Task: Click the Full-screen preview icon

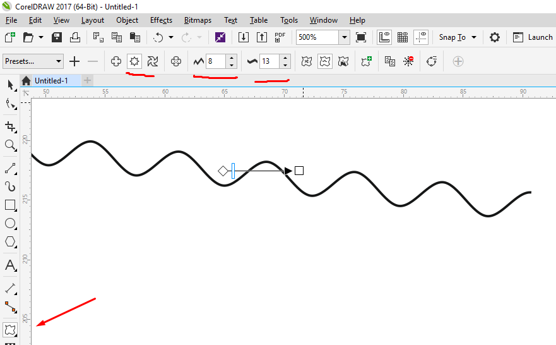Action: tap(360, 37)
